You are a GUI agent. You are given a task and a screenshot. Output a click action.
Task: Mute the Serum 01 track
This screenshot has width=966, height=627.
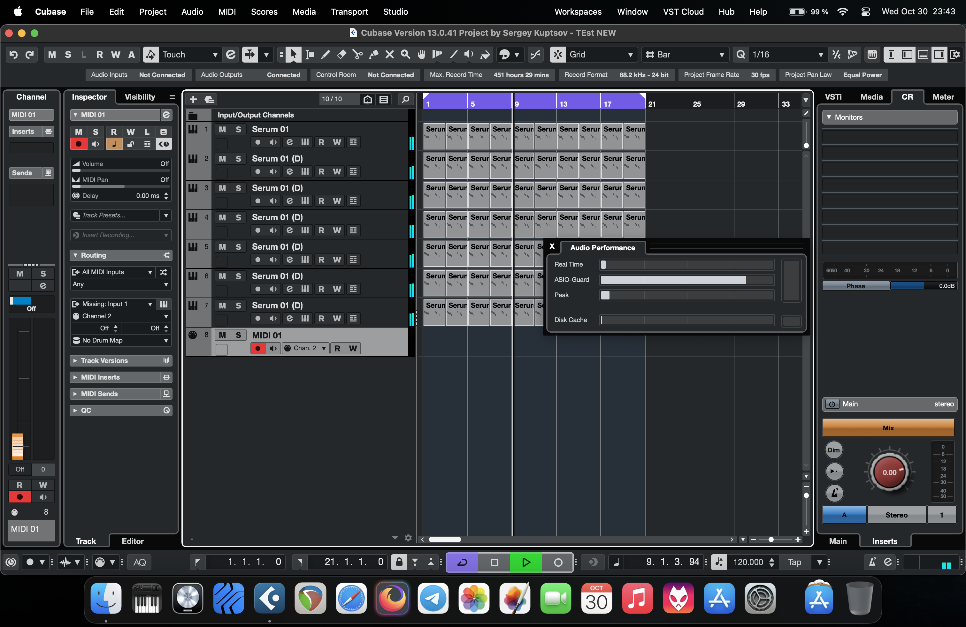(x=222, y=129)
